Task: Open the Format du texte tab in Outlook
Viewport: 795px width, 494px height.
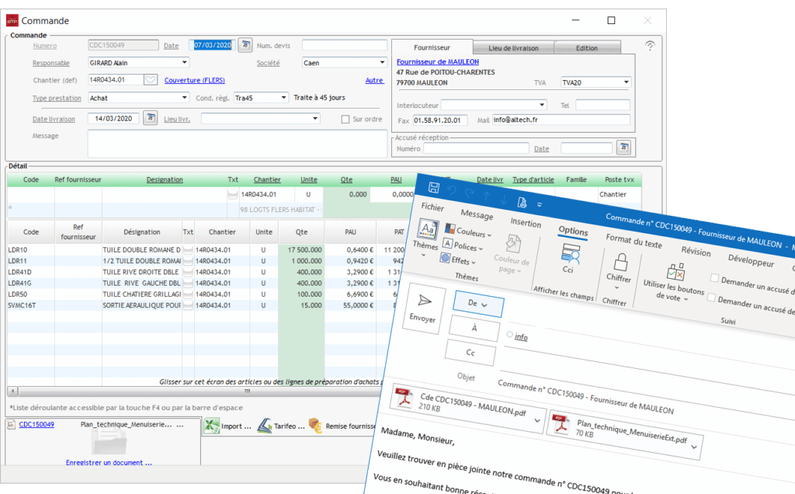Action: tap(634, 241)
